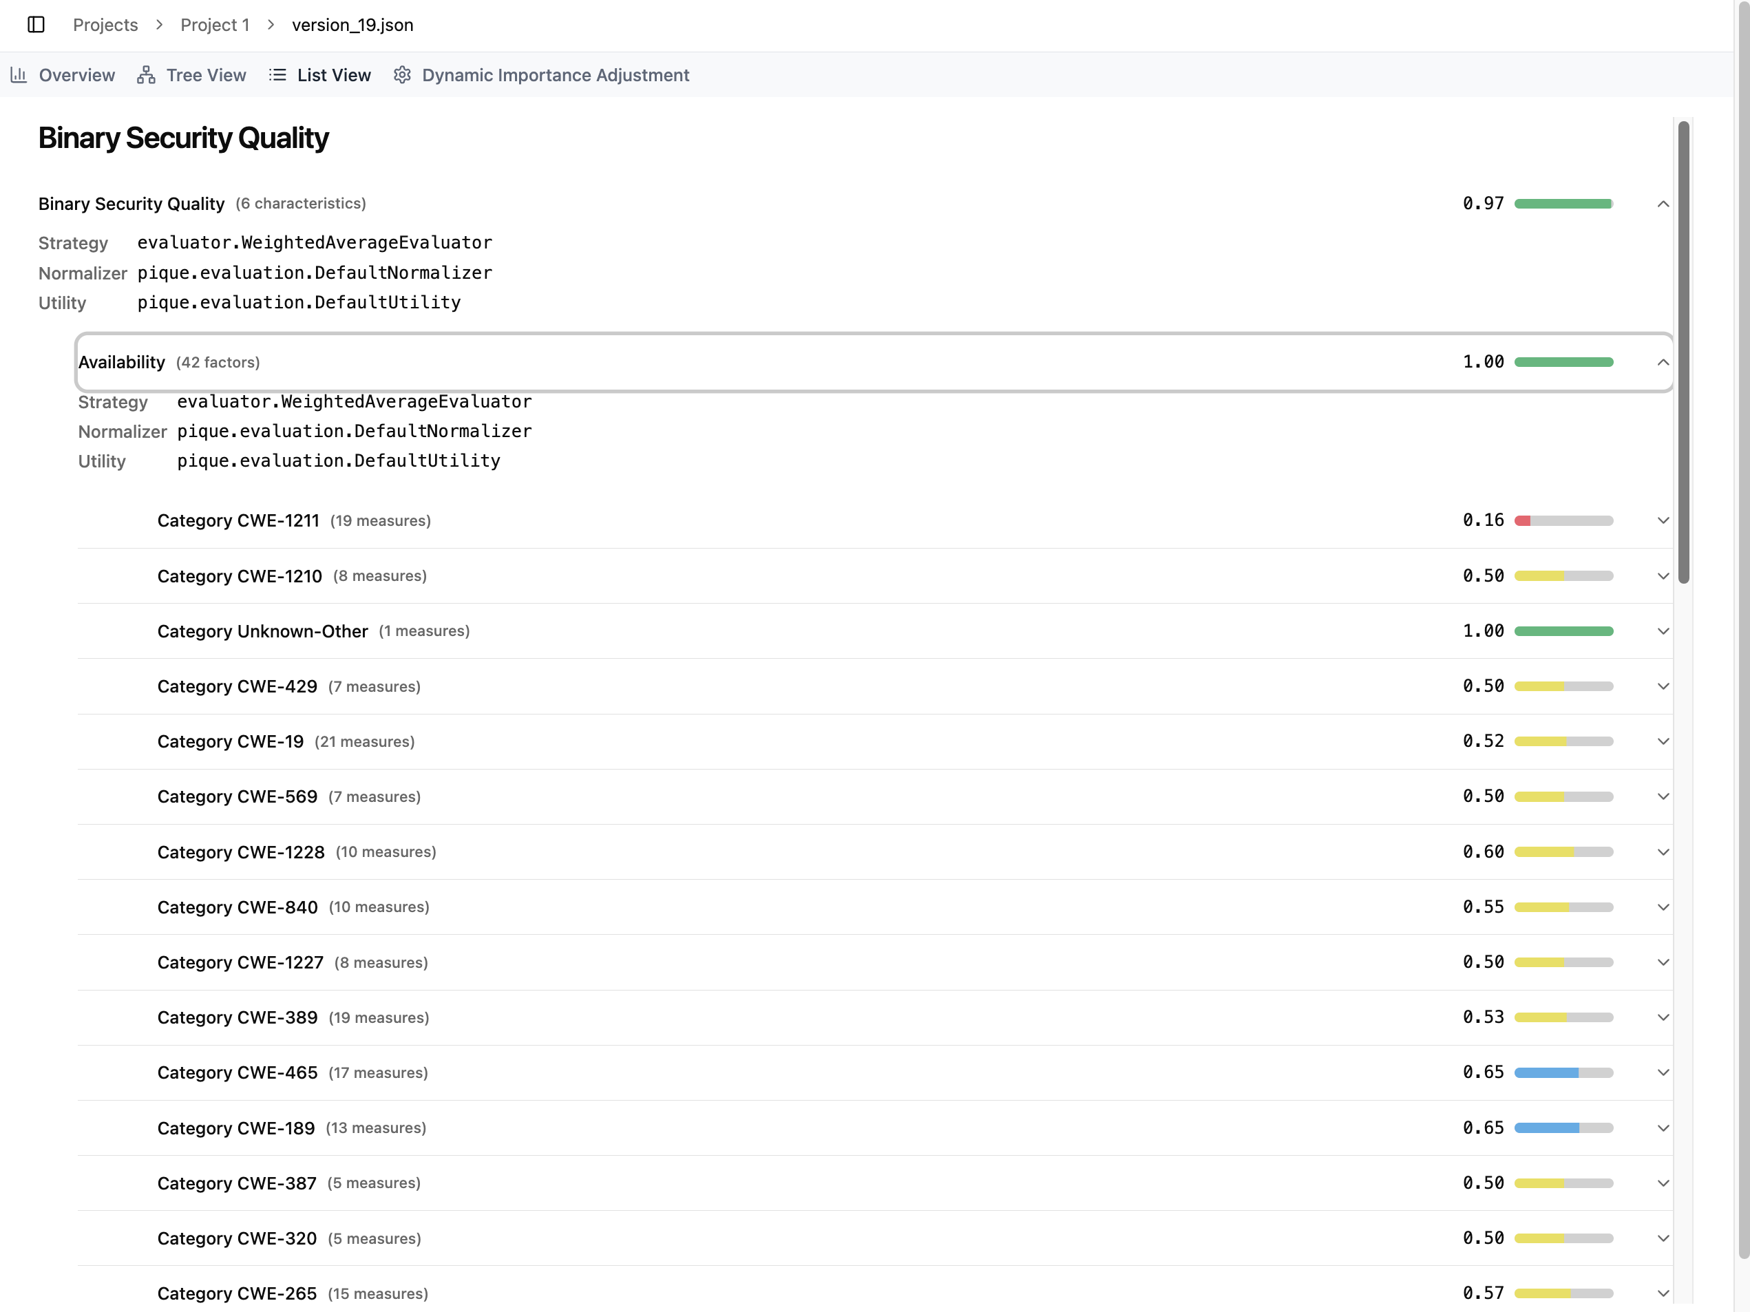Expand Category CWE-1210 row chevron
This screenshot has width=1750, height=1312.
(1662, 575)
